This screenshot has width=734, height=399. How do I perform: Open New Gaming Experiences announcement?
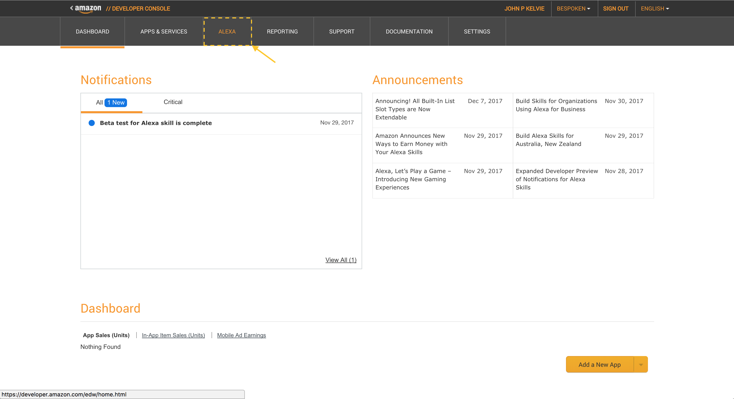pyautogui.click(x=413, y=179)
